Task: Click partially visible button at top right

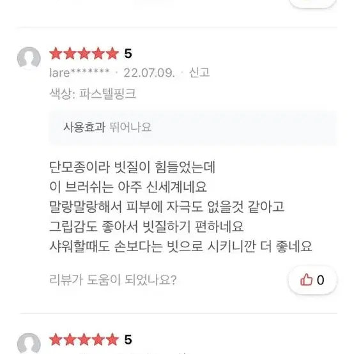Action: [x=312, y=3]
